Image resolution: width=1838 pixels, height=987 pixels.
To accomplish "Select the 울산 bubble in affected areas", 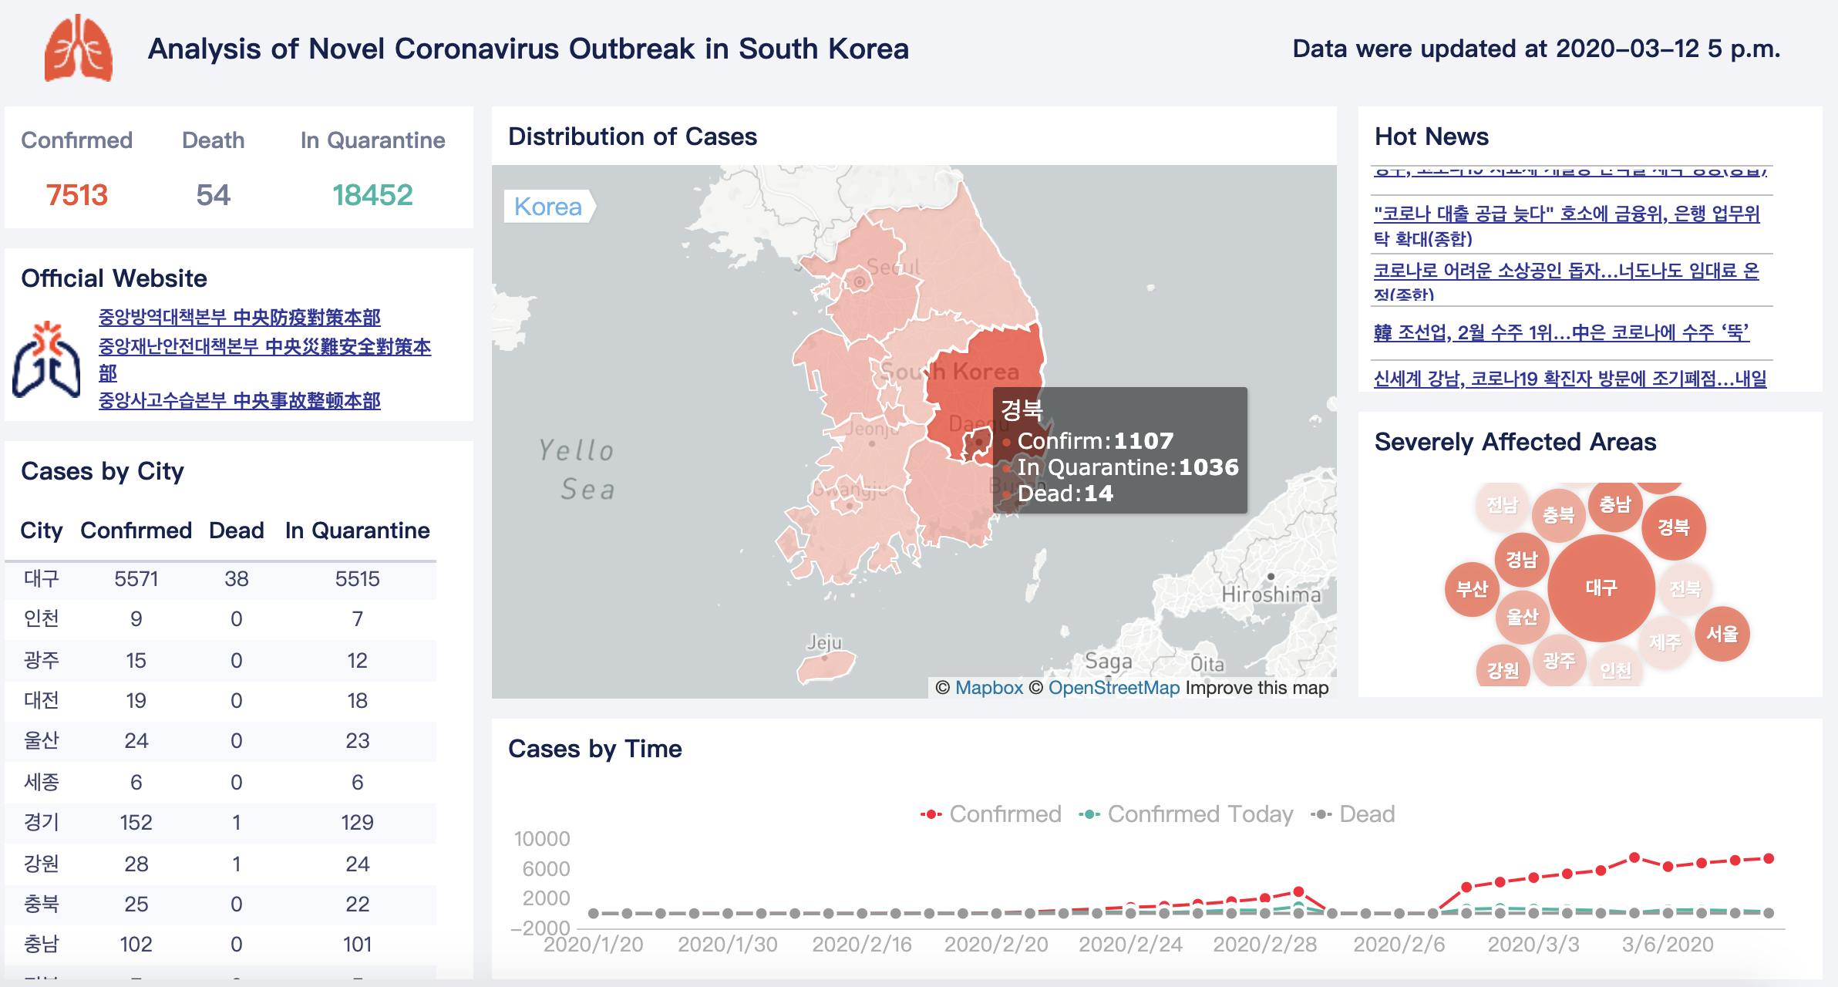I will click(1523, 617).
